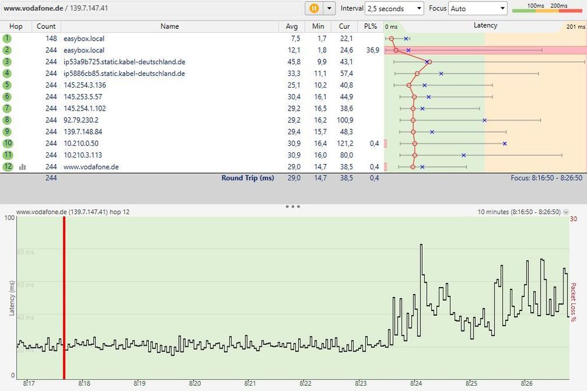587x391 pixels.
Task: Select the green hop 1 badge
Action: point(6,38)
